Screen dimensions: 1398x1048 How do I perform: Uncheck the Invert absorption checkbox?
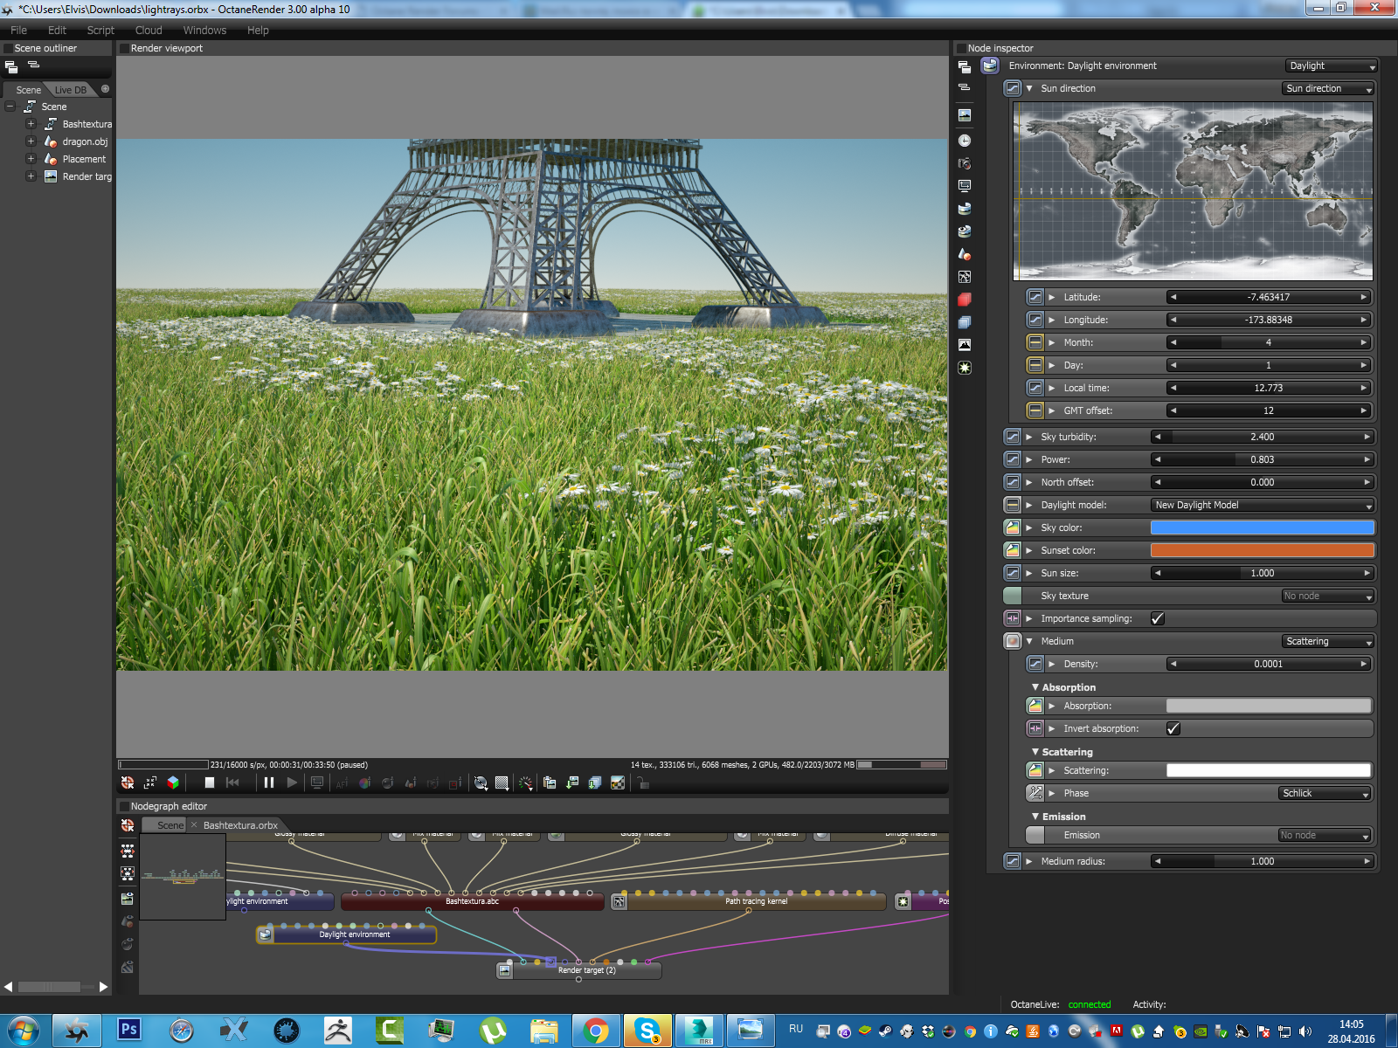(1173, 728)
